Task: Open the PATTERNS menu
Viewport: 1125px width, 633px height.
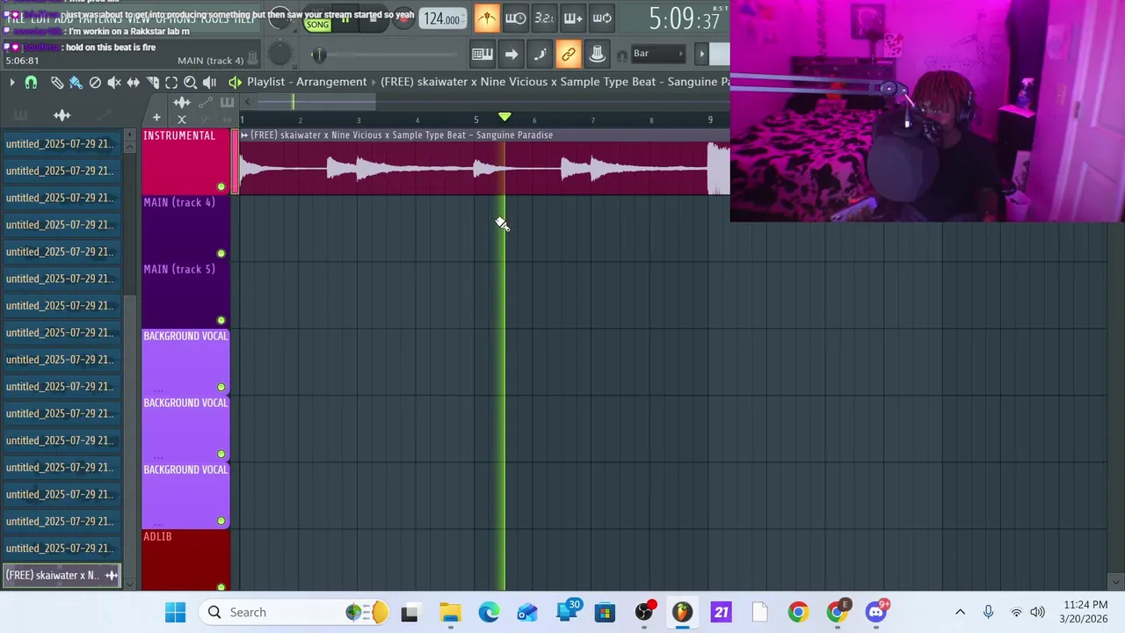Action: click(99, 18)
